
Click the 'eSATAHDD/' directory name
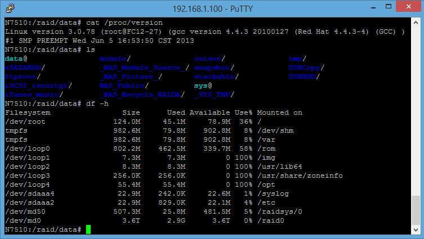click(25, 67)
